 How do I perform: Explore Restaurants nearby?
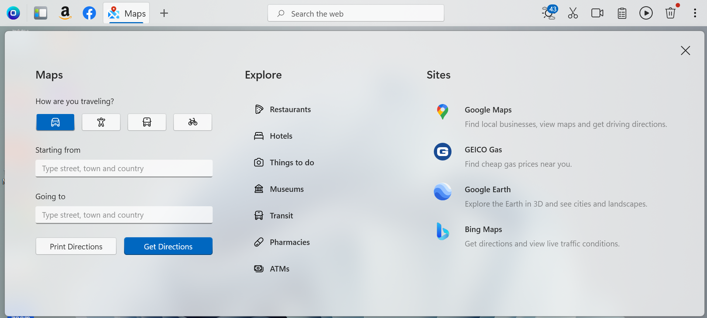pos(290,110)
